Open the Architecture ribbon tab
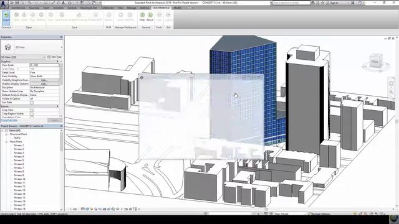 [18, 8]
